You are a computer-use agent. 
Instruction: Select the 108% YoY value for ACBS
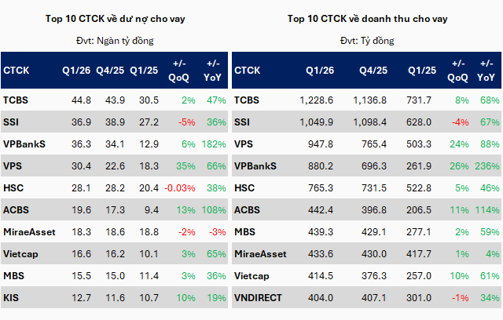(214, 209)
